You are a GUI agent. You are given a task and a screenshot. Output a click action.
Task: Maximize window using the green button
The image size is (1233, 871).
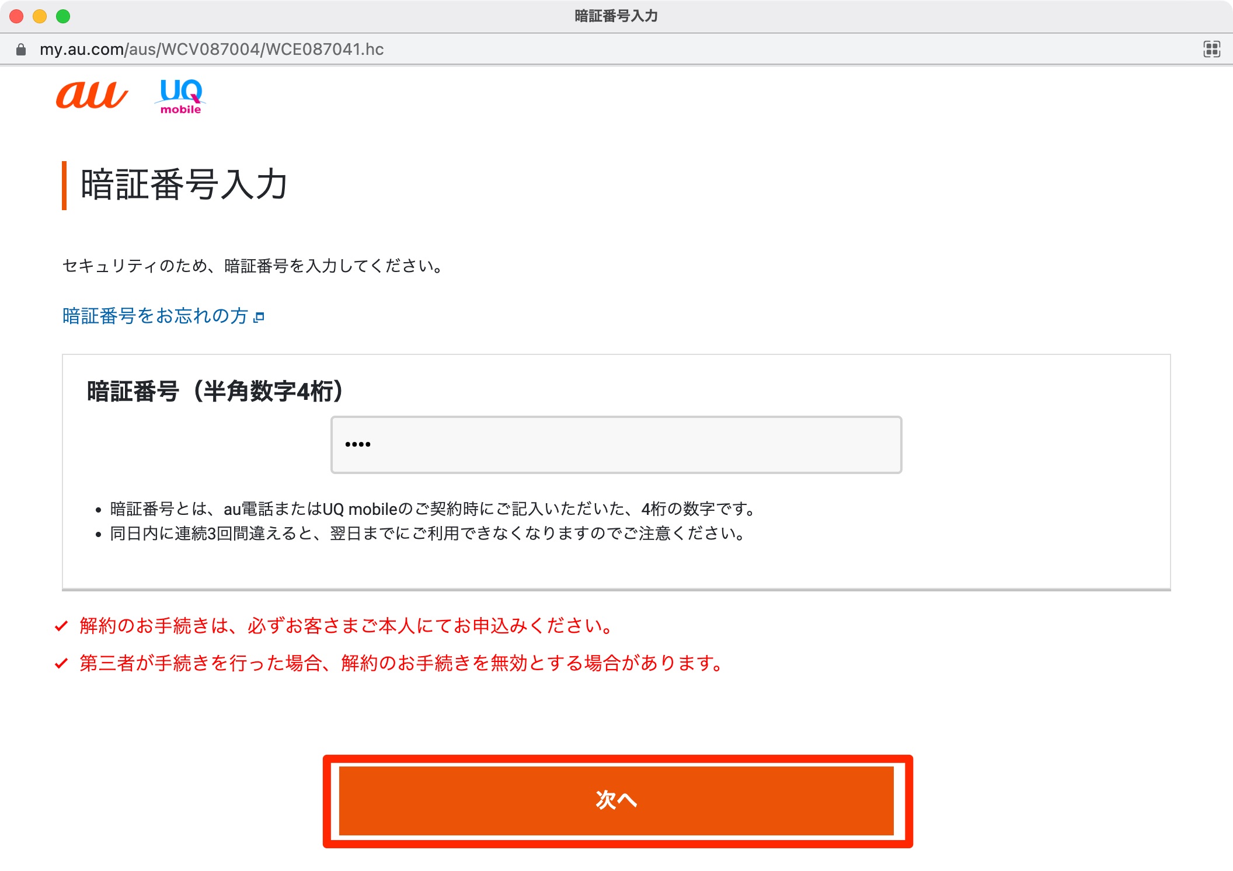click(63, 16)
